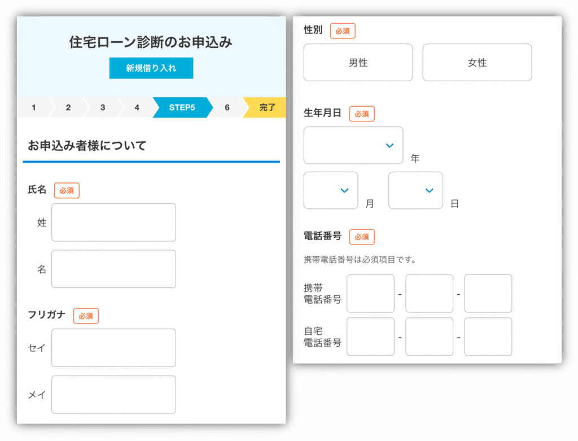
Task: Click the お申込み者様について heading
Action: [87, 146]
